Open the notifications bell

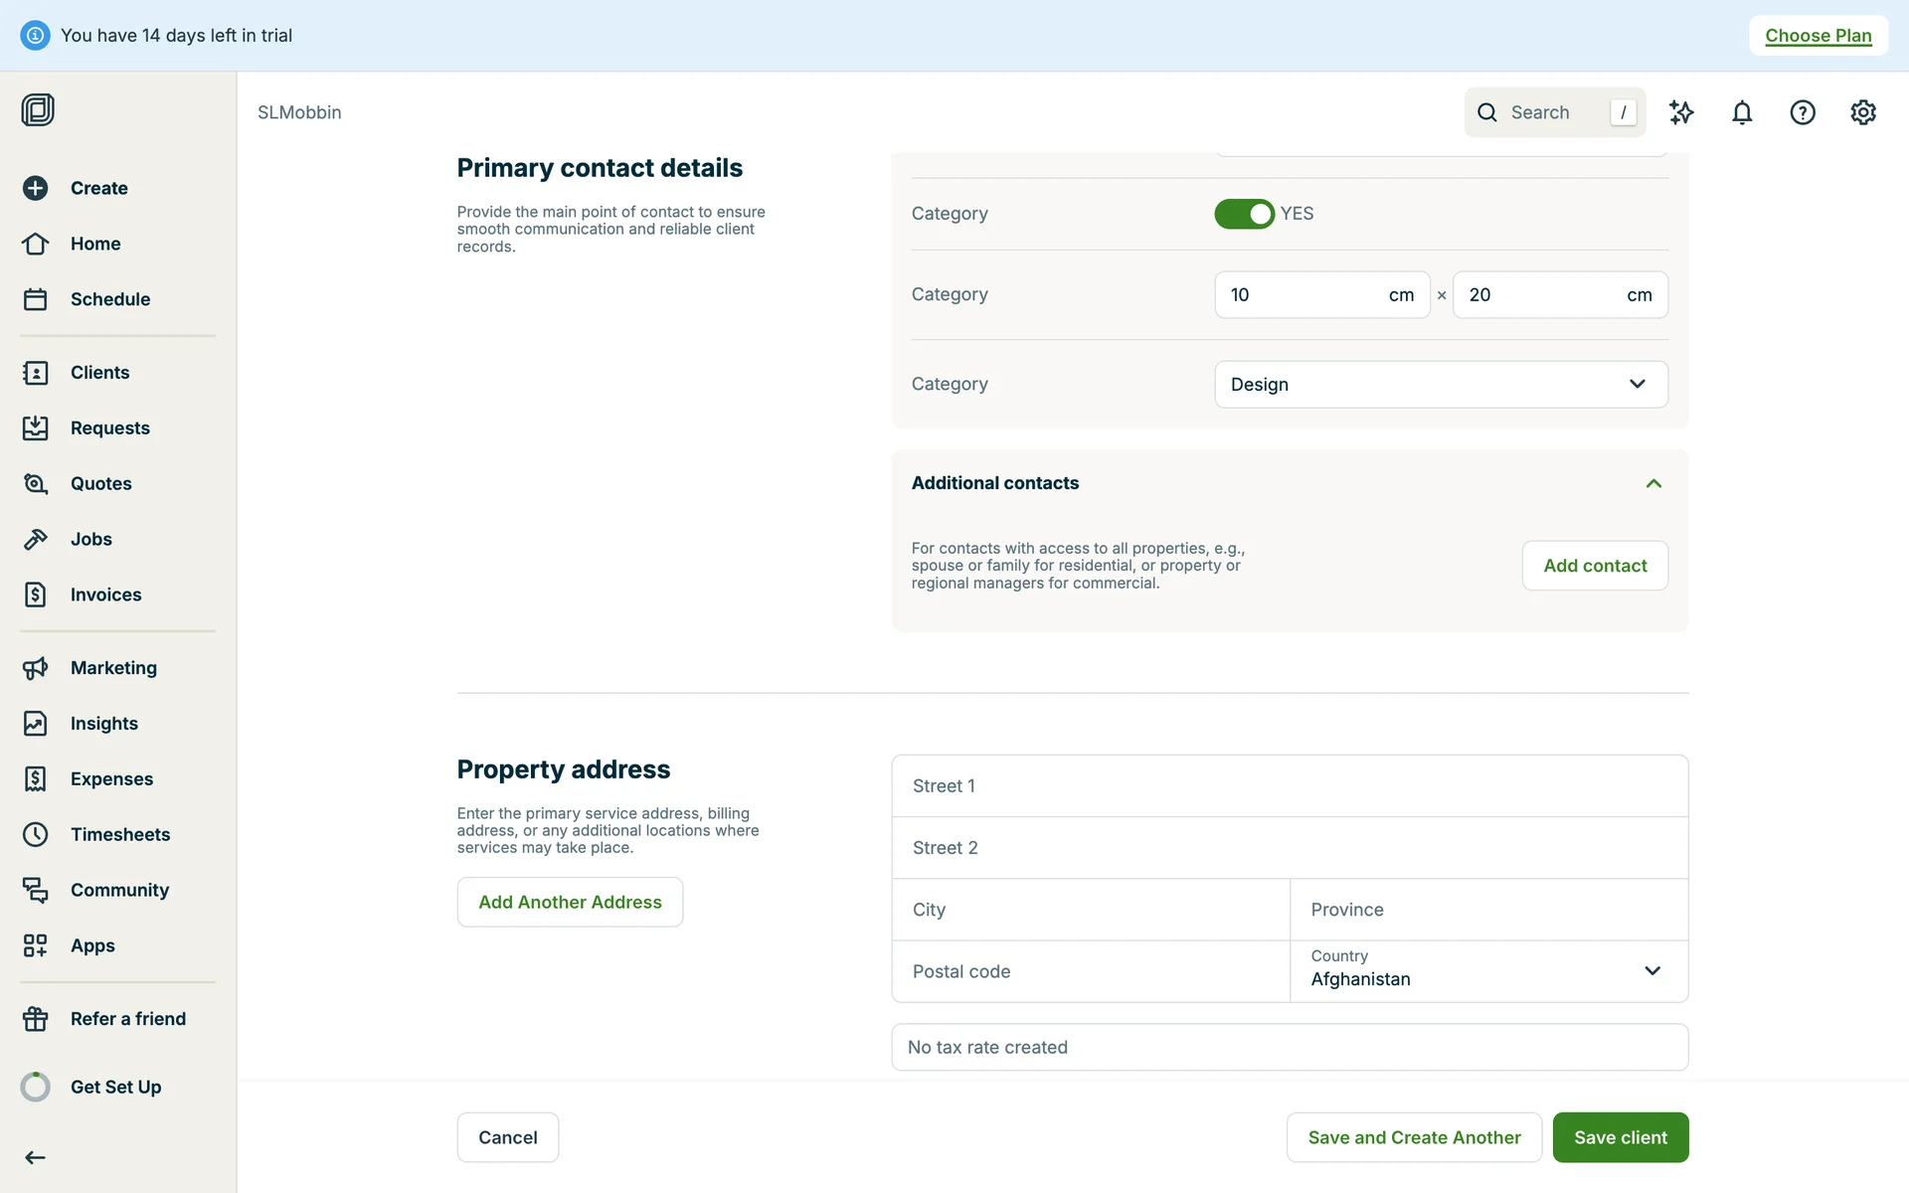[1741, 112]
